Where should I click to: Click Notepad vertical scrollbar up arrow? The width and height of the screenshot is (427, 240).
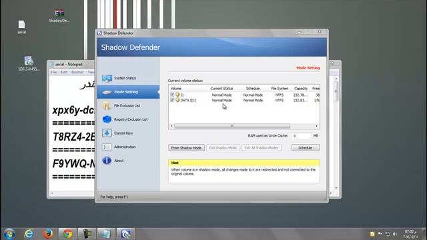click(336, 79)
